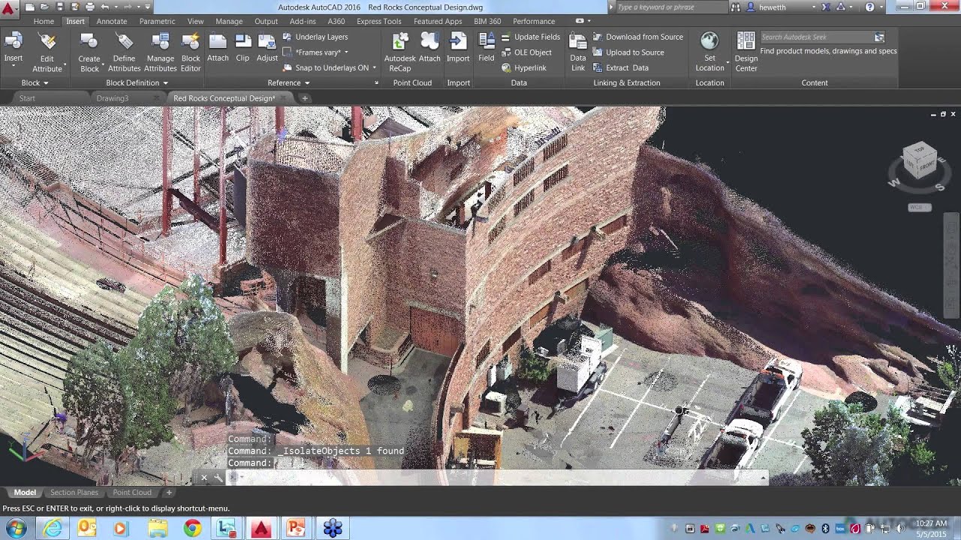This screenshot has height=540, width=961.
Task: Click the Autodesk ReCap icon
Action: pos(399,43)
